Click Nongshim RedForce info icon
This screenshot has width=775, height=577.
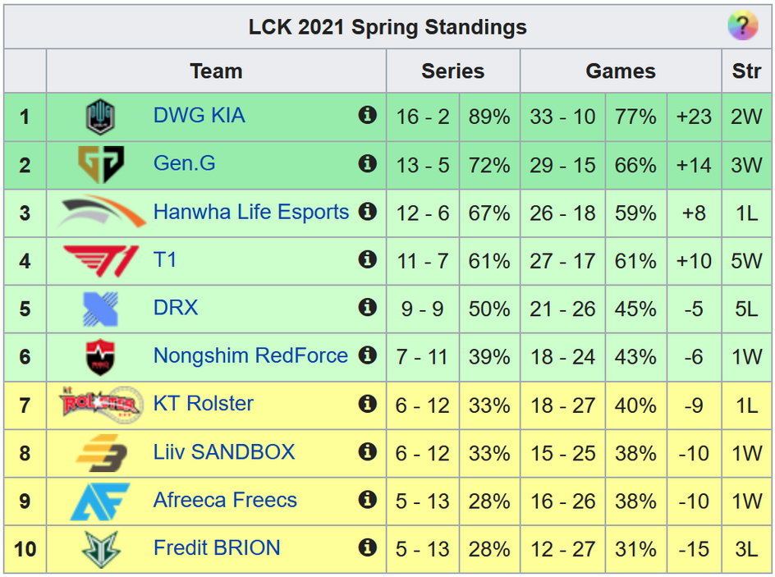coord(367,355)
